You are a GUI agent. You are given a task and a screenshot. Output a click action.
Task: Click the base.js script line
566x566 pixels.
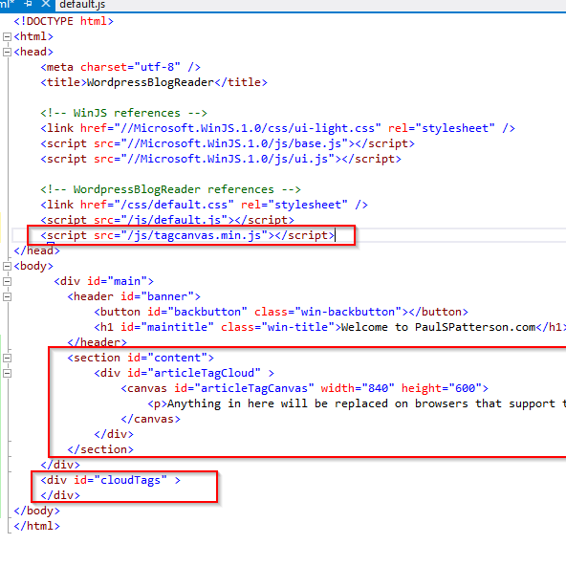click(228, 143)
